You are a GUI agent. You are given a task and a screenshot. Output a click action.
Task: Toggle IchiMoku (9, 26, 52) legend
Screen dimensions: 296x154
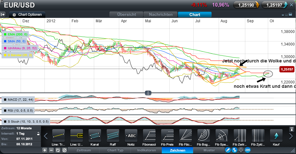click(x=20, y=48)
